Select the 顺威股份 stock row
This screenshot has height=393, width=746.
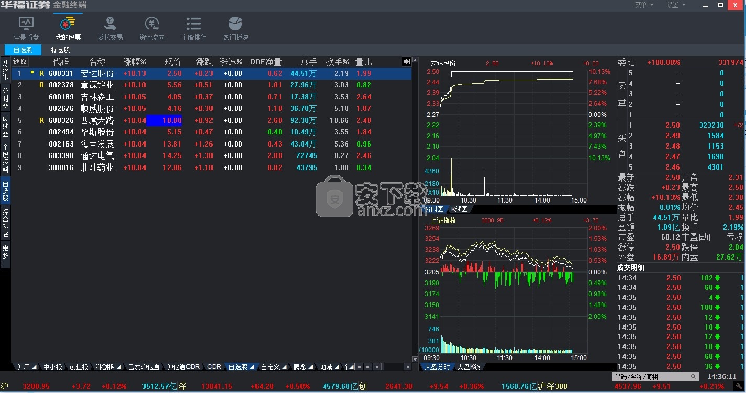[x=211, y=109]
